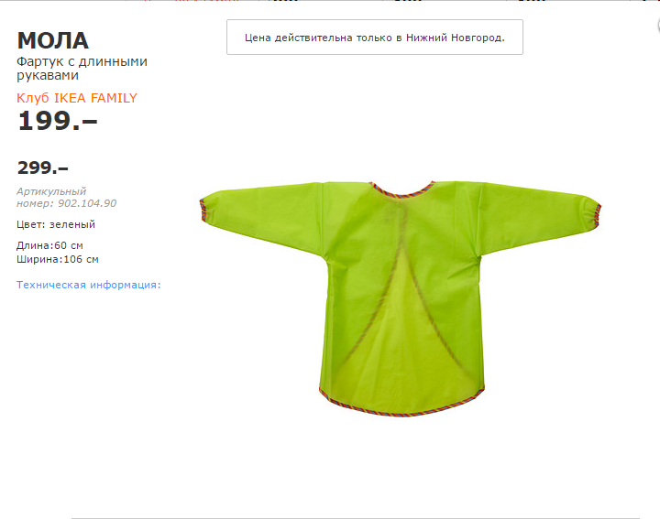Click the green apron product image
The width and height of the screenshot is (660, 519).
tap(401, 298)
